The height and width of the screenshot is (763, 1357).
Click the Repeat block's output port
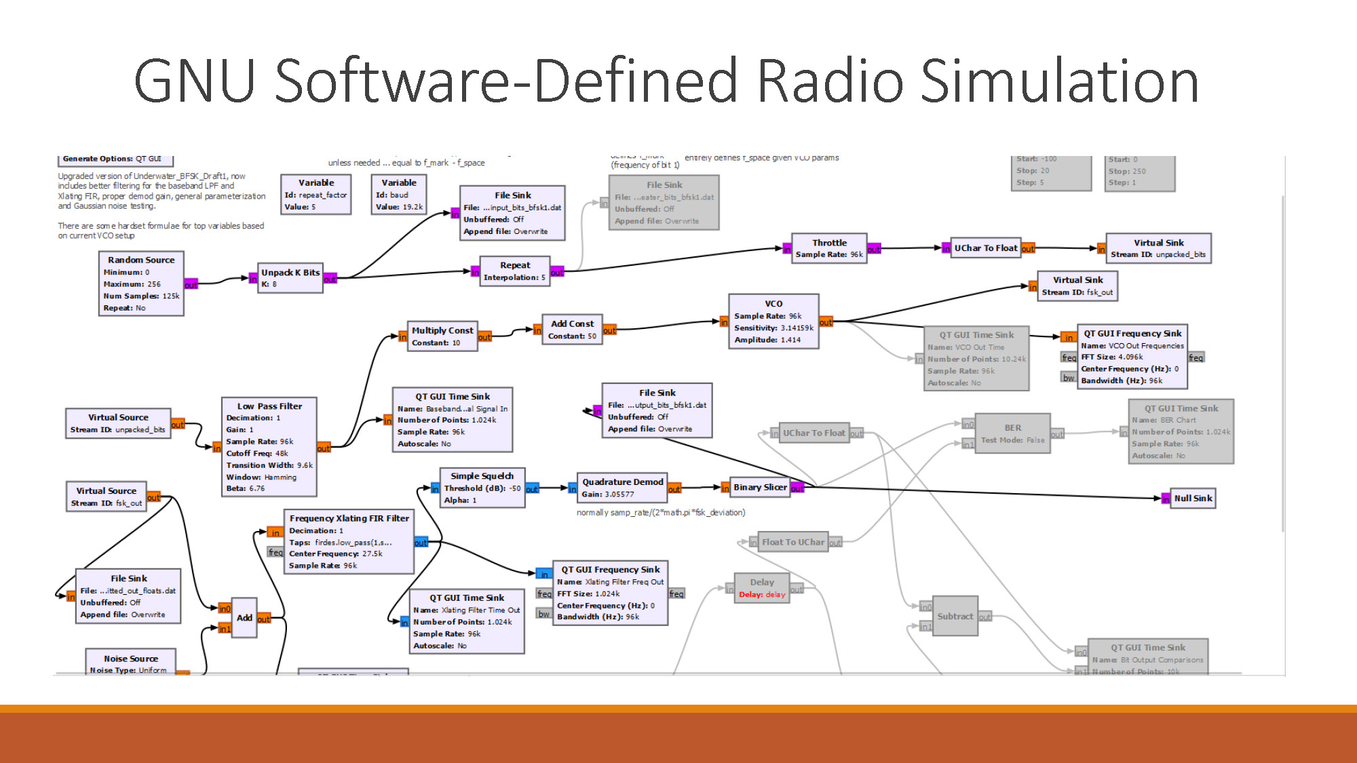(557, 272)
